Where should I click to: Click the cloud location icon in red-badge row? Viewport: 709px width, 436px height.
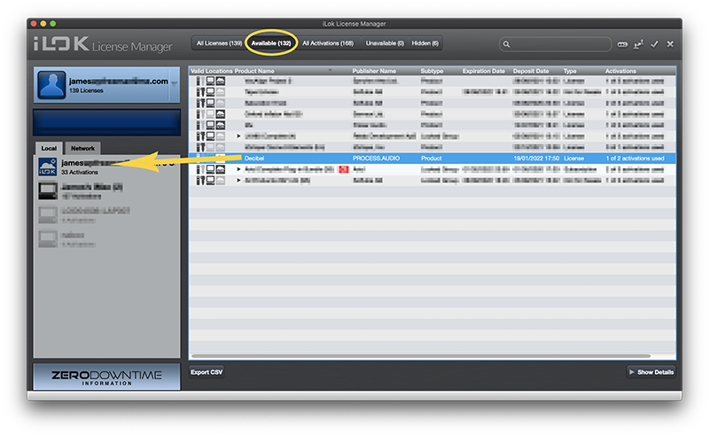point(220,169)
